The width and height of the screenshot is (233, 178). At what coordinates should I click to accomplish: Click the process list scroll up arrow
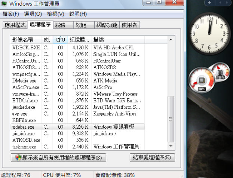[171, 40]
